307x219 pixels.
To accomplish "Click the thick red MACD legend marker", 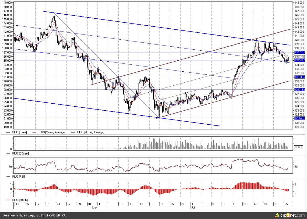I will tap(8, 200).
